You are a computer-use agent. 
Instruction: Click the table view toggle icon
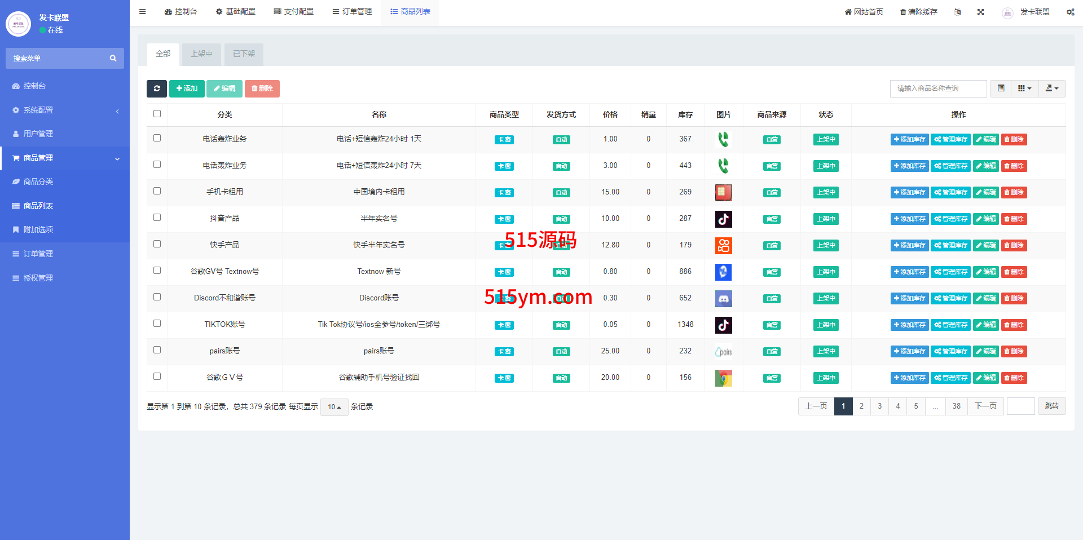coord(1001,88)
